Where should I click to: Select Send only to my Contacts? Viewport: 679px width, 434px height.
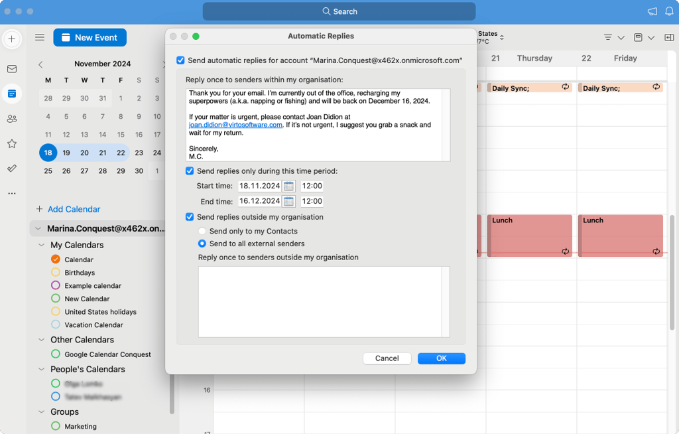click(x=202, y=231)
